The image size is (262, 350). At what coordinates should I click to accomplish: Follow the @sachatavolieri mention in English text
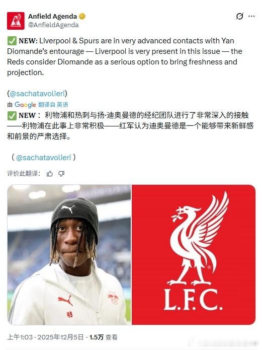click(x=37, y=94)
